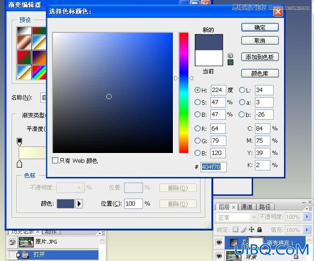Click the vertical hue spectrum slider

[x=184, y=92]
